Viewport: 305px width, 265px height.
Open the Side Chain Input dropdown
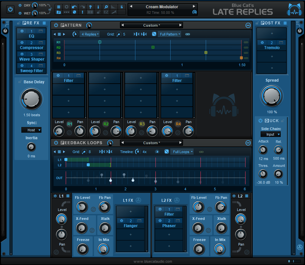pyautogui.click(x=270, y=134)
